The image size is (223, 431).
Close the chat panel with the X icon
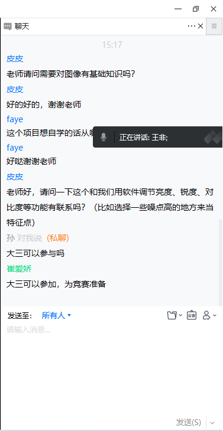click(x=201, y=26)
